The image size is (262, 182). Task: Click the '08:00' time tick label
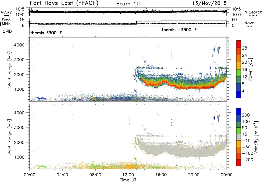click(95, 175)
